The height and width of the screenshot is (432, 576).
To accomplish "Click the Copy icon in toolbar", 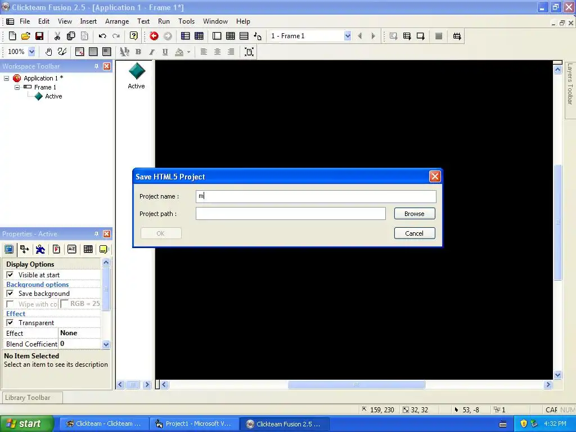I will [71, 36].
